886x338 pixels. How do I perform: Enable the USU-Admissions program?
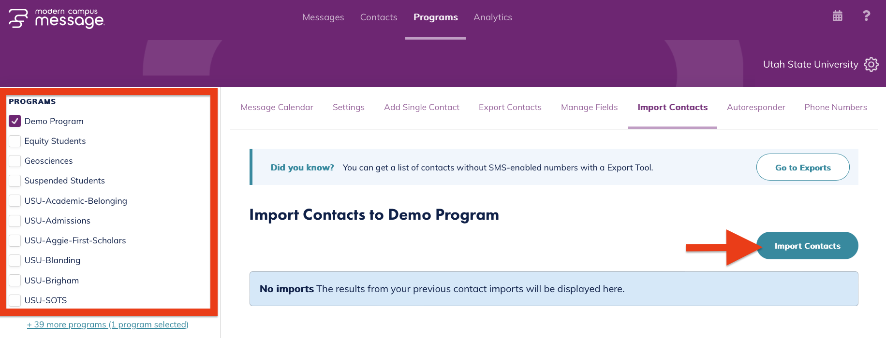click(15, 220)
